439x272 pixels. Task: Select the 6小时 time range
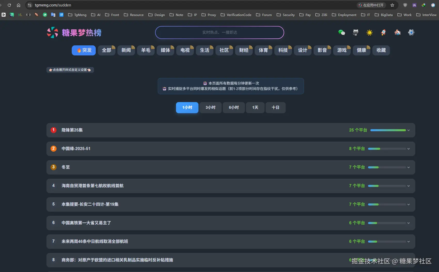click(234, 108)
